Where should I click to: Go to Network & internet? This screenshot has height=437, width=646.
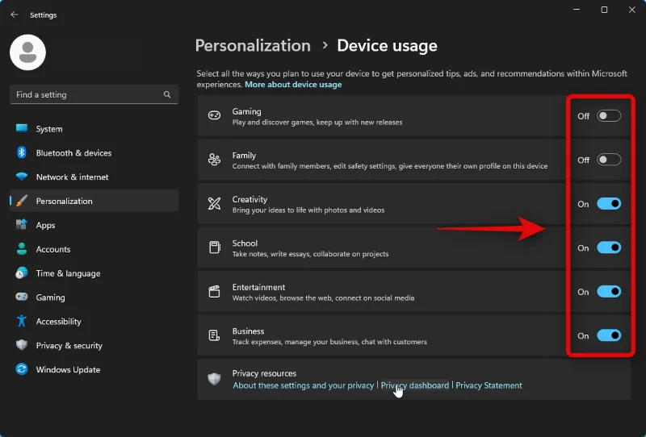click(94, 177)
